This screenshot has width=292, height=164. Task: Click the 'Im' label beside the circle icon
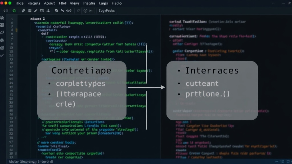click(x=91, y=11)
